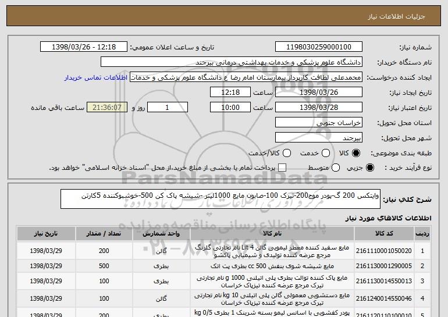Click product name مایع شیشه شوی بنفش
This screenshot has width=448, height=317.
click(272, 266)
